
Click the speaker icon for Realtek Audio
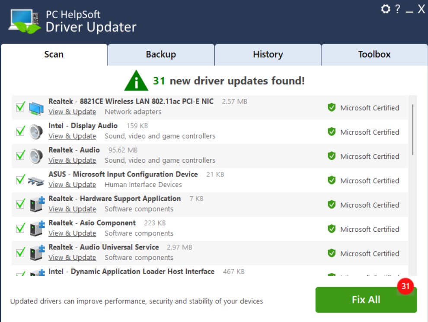(36, 156)
